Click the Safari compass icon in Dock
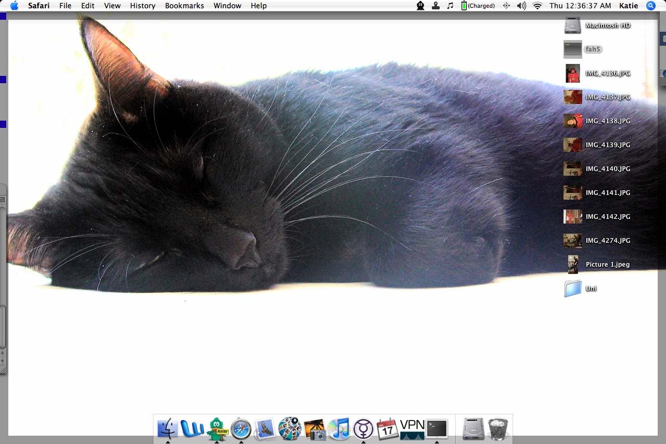 pos(241,429)
